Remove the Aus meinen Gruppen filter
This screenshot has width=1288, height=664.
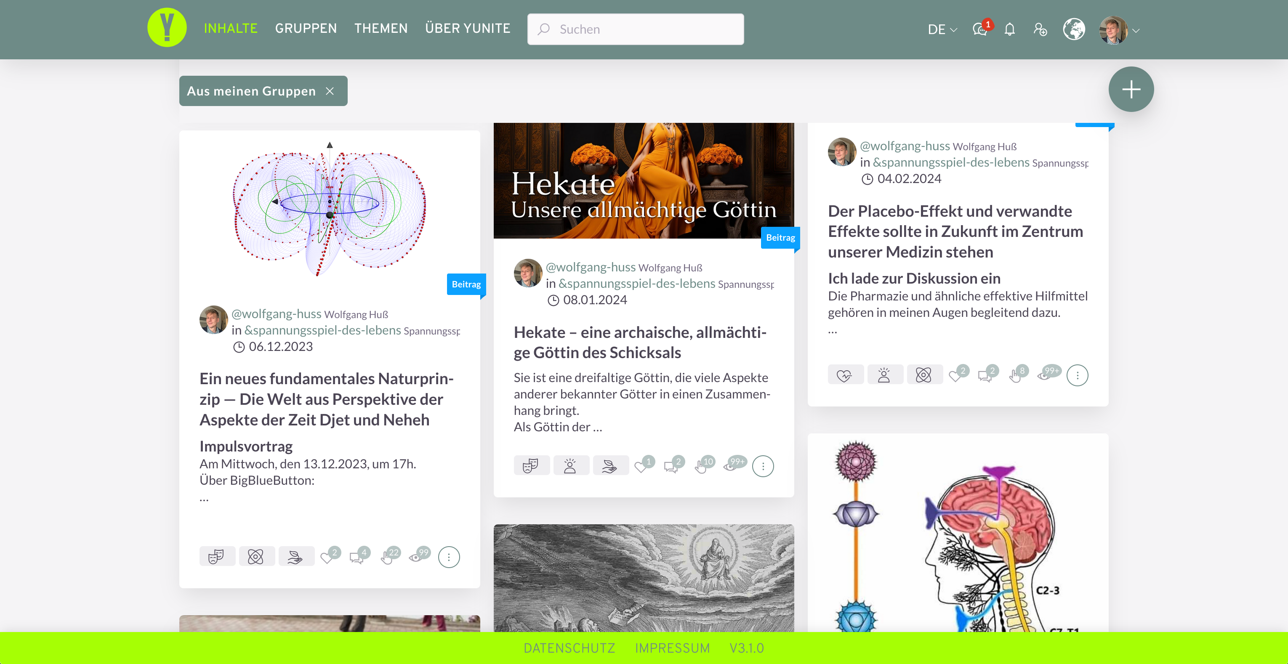coord(330,91)
